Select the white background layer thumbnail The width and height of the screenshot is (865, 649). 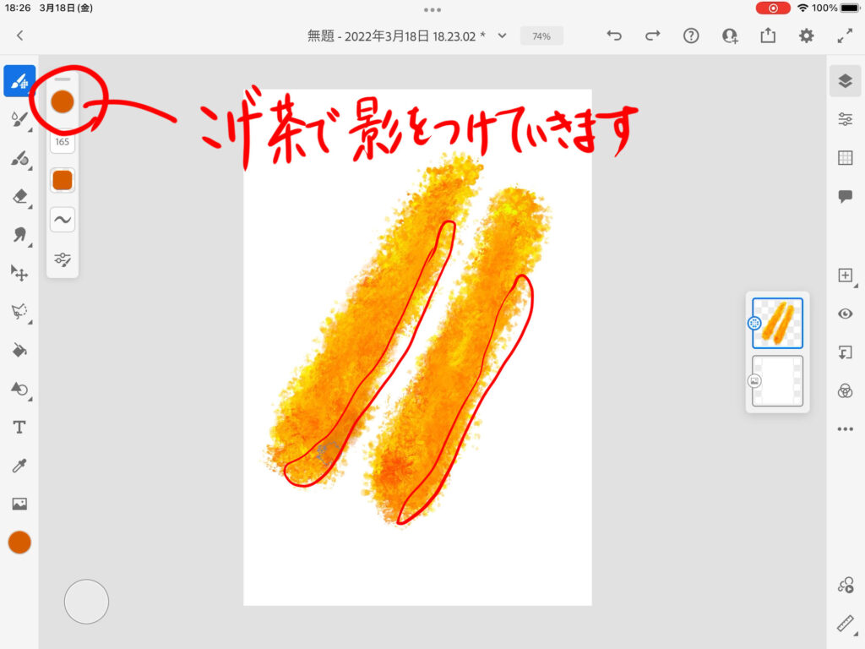[x=777, y=381]
